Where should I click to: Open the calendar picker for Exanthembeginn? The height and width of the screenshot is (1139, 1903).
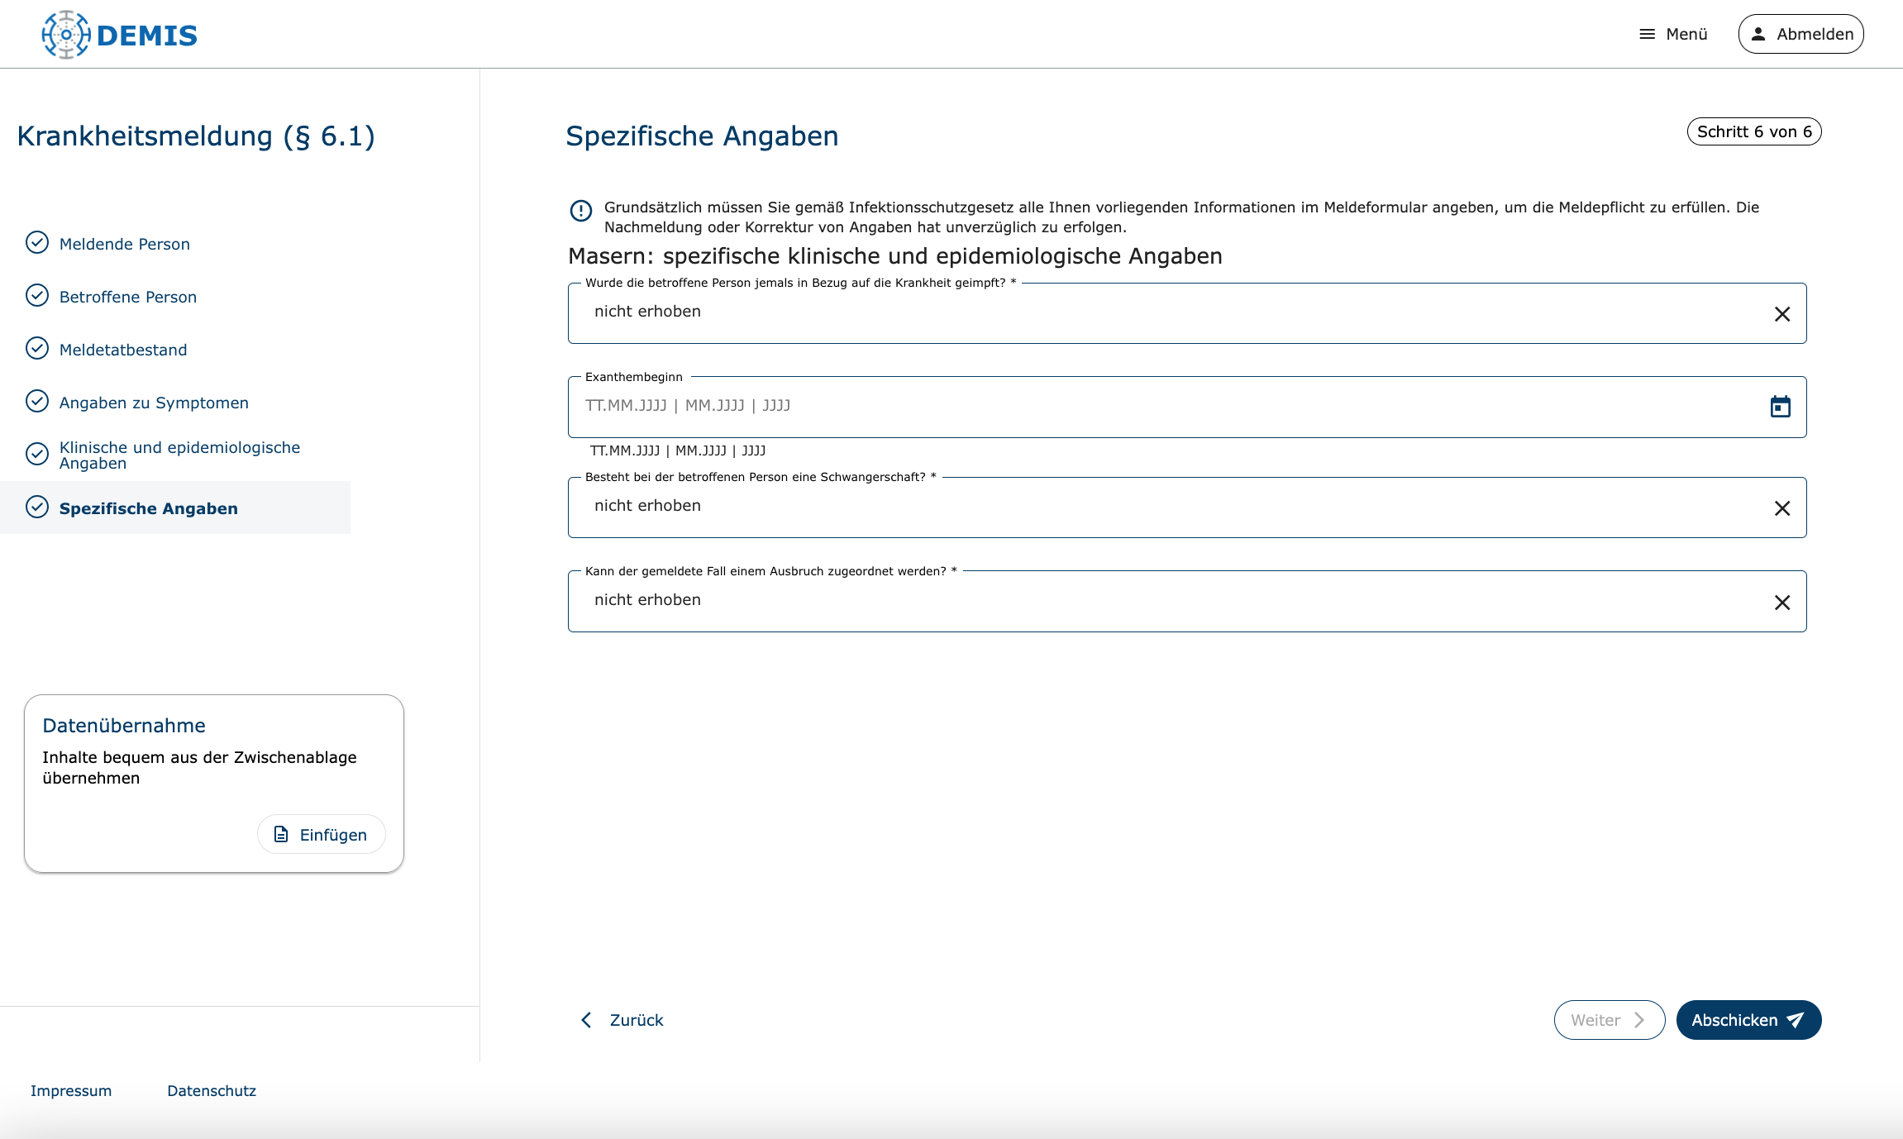1780,407
